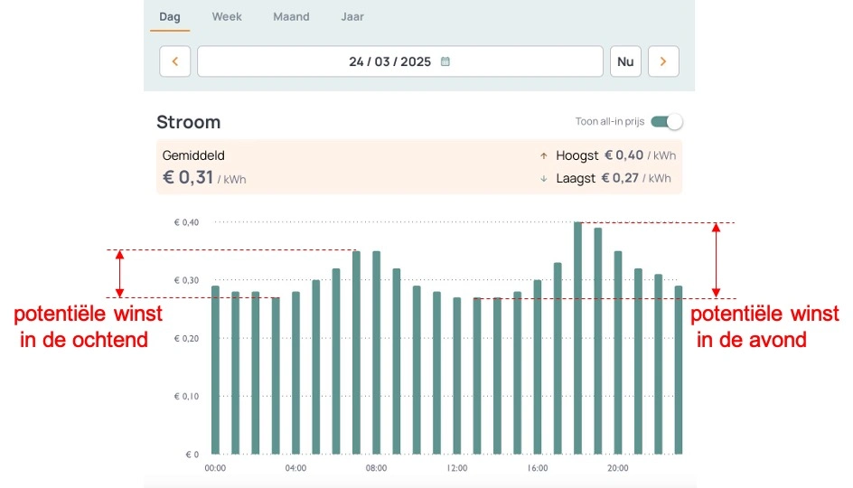Screen dimensions: 853x488
Task: Select the tallest bar at 18:00
Action: coord(577,339)
